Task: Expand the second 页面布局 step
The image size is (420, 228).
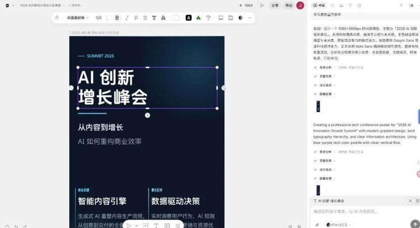Action: click(325, 161)
